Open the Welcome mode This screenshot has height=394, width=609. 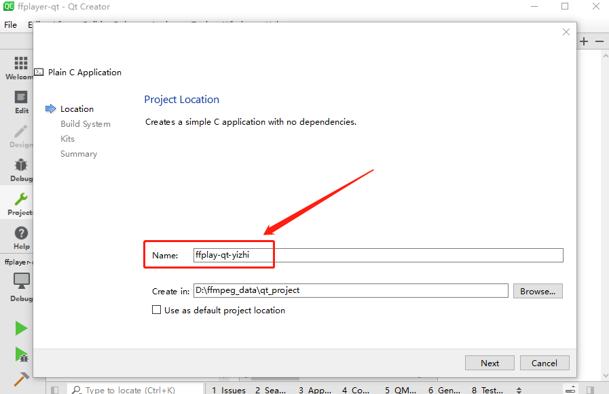[18, 68]
